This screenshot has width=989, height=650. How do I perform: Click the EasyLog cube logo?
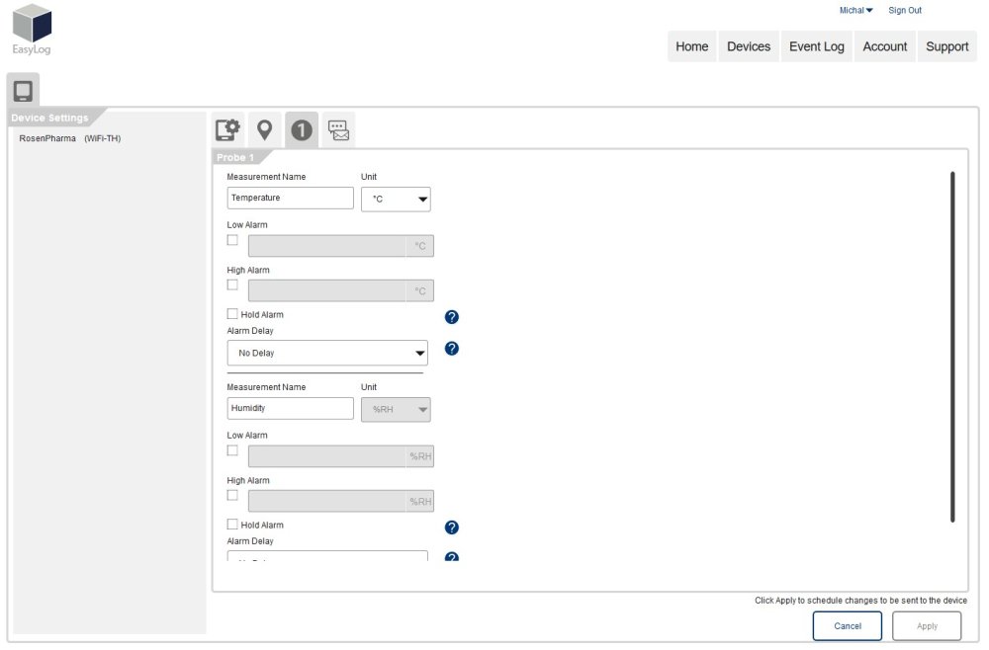[32, 26]
